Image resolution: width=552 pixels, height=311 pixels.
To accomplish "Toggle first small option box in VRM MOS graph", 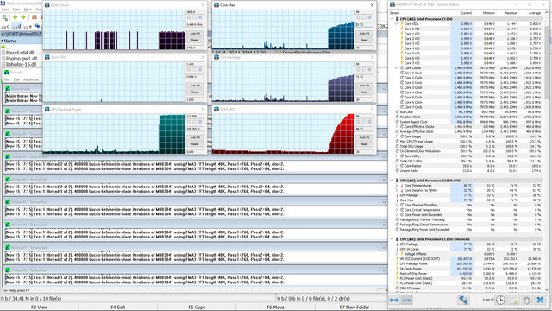I will click(x=358, y=122).
